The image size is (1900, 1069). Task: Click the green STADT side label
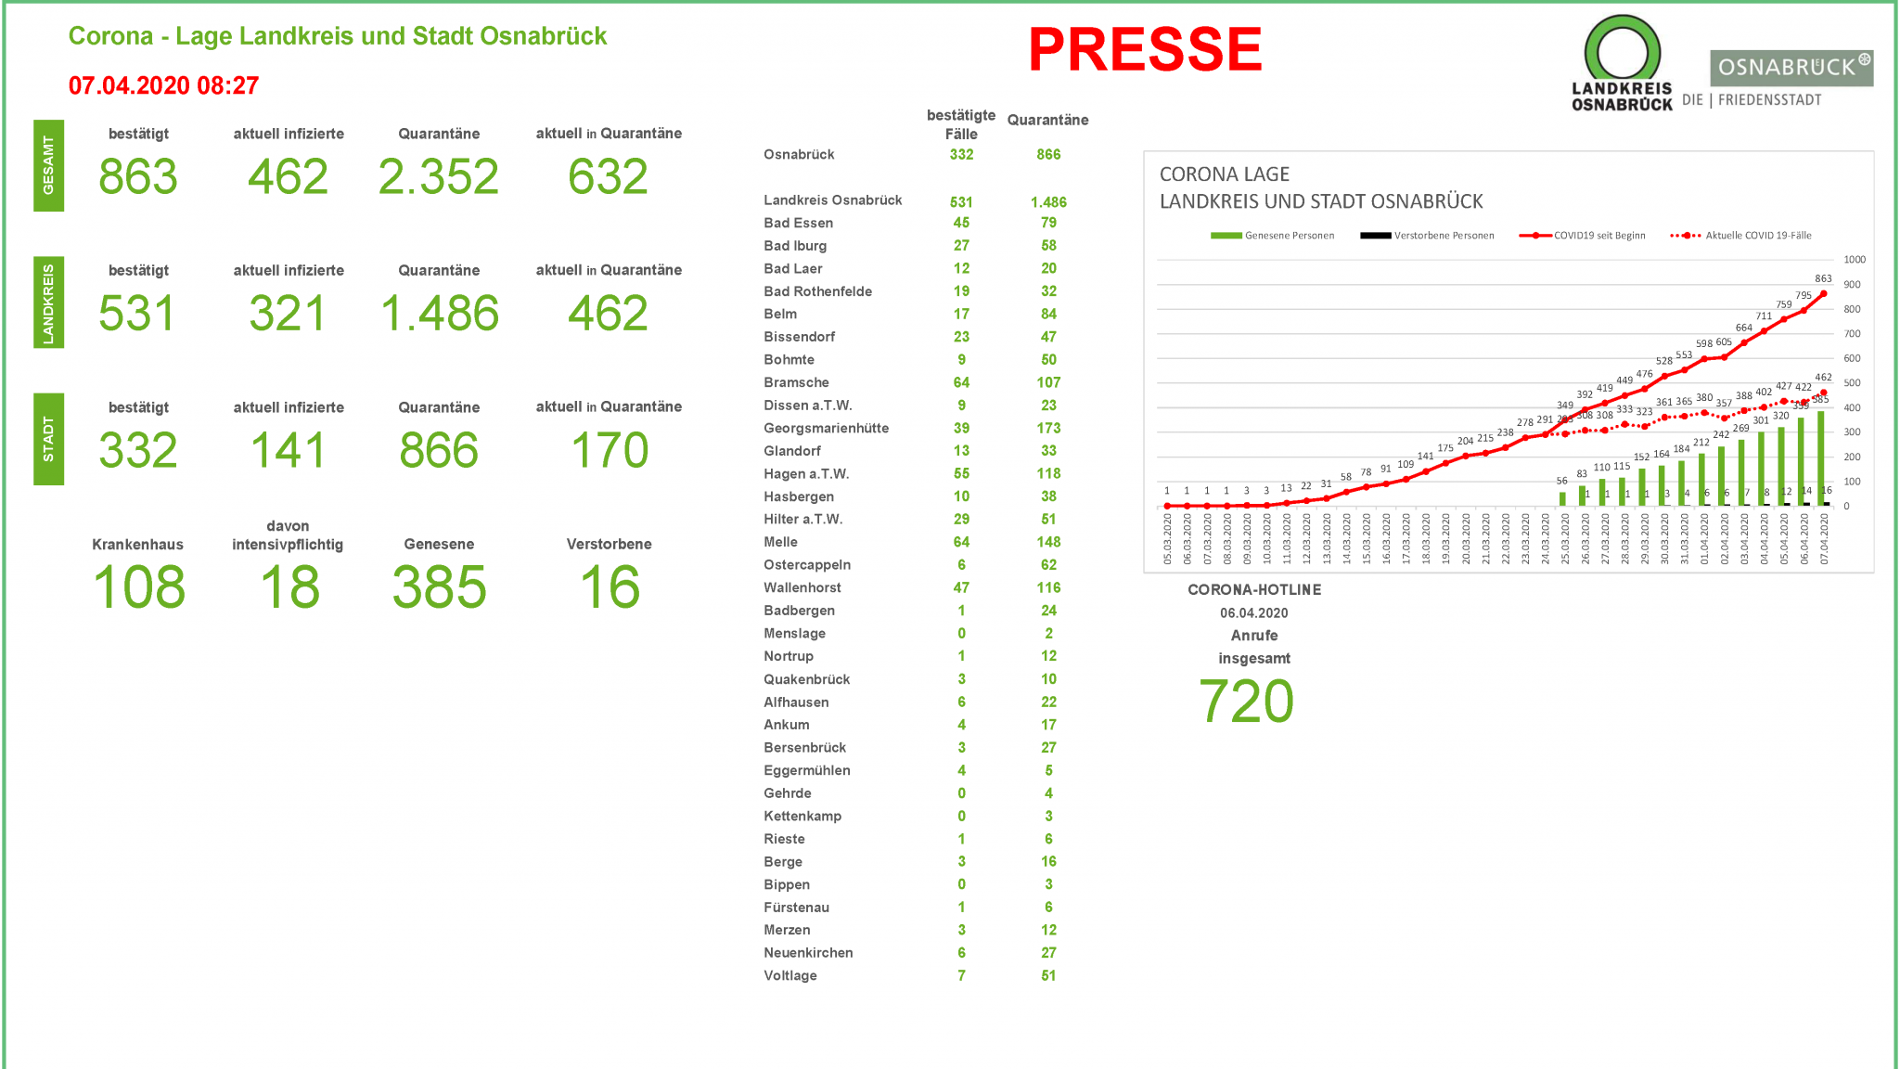pos(48,439)
